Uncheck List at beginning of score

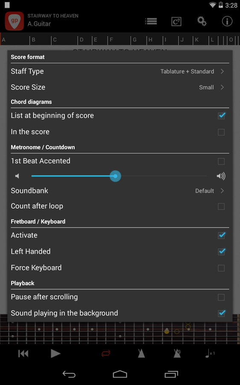[x=221, y=115]
